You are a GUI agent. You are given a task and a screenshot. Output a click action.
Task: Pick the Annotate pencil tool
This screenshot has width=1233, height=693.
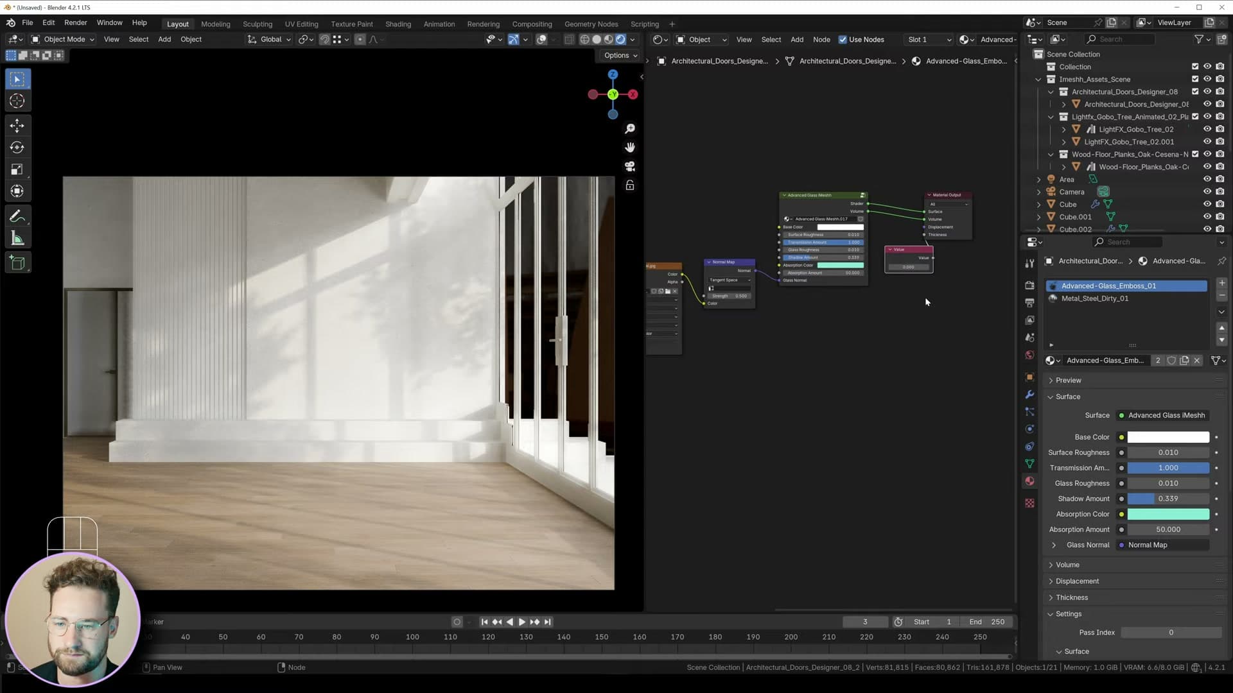17,216
